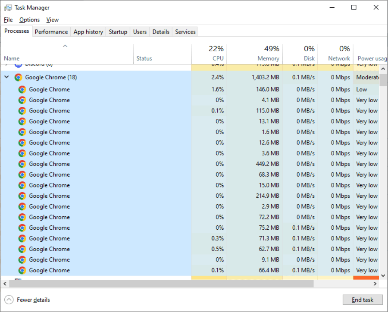Close the Task Manager window
This screenshot has height=312, width=388.
point(376,7)
